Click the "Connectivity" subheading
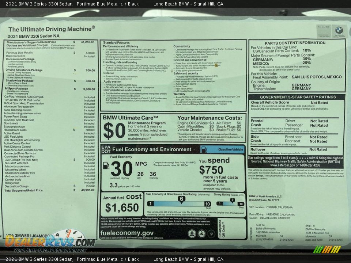The height and width of the screenshot is (263, 351). coord(182,46)
